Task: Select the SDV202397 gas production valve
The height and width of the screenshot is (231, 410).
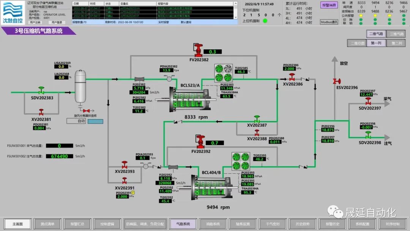Action: (x=368, y=102)
